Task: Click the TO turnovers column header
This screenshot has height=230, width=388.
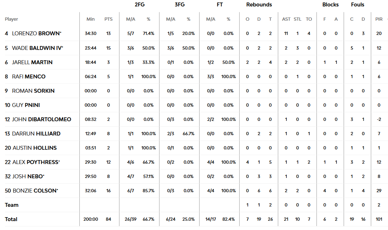Action: 309,19
